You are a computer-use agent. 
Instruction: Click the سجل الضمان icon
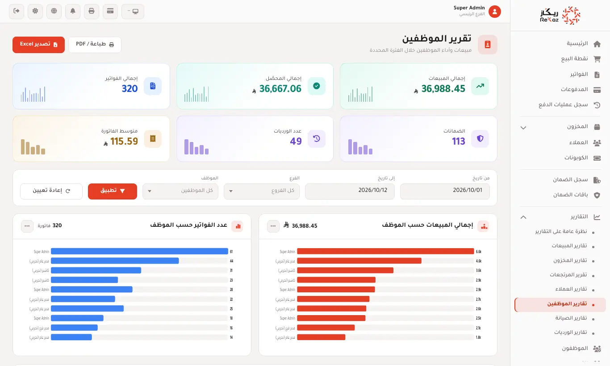click(x=597, y=180)
